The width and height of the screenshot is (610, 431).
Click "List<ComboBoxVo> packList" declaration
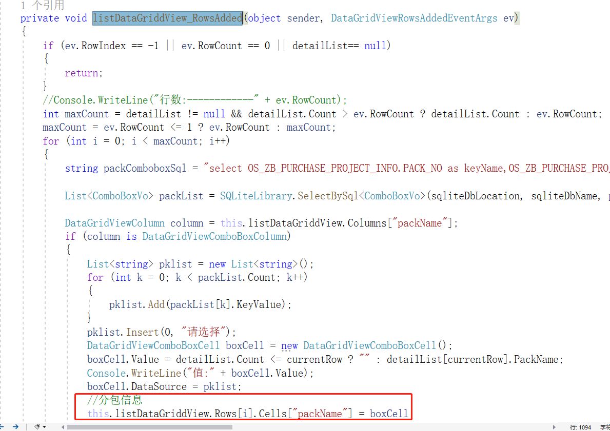134,196
